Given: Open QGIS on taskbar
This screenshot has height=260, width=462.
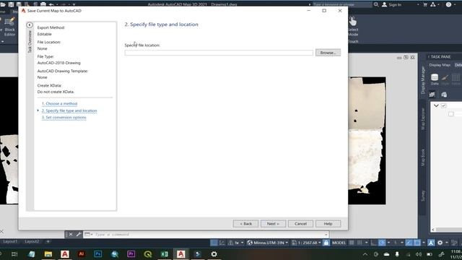Looking at the screenshot, I should pyautogui.click(x=148, y=254).
